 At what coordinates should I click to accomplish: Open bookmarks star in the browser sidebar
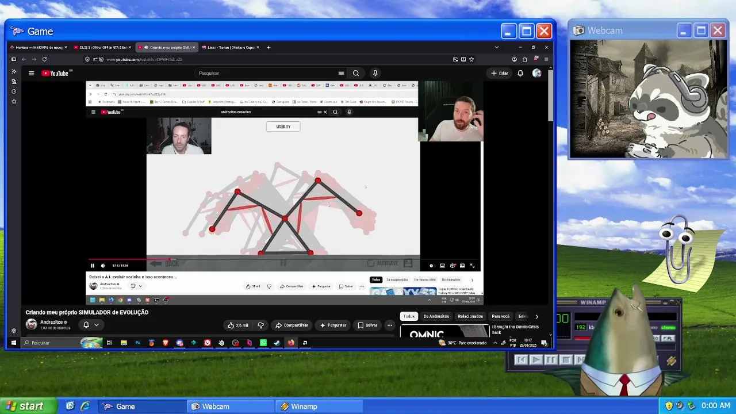click(14, 101)
